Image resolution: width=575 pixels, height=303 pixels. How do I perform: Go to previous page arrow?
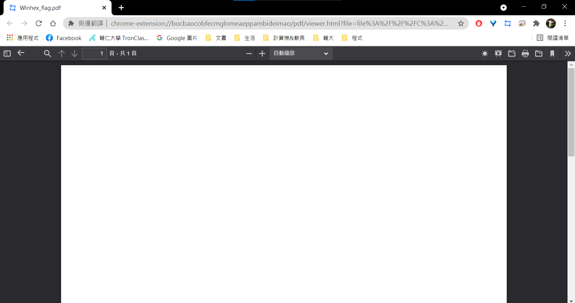click(x=62, y=54)
